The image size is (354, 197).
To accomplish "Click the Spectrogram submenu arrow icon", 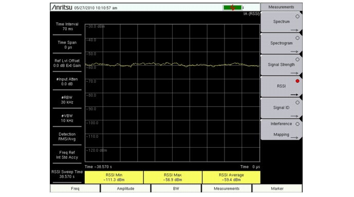I will [x=294, y=51].
